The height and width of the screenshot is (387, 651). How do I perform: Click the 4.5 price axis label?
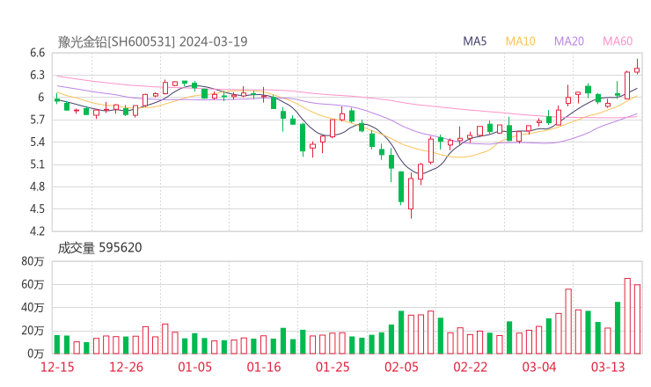click(37, 208)
